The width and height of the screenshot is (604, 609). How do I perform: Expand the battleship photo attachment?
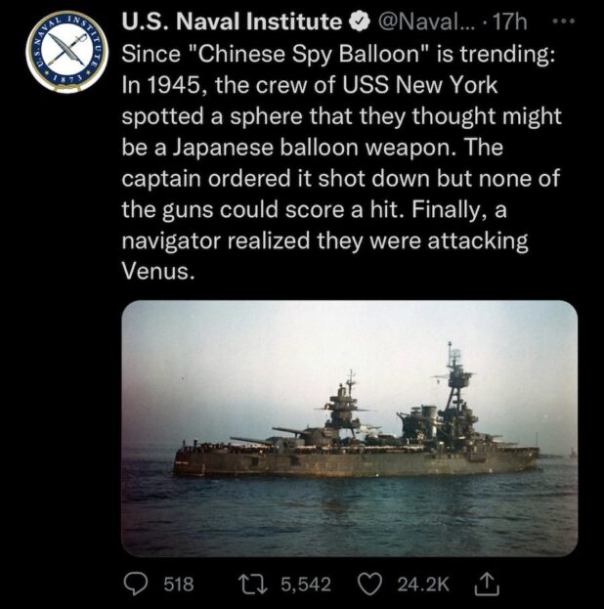pyautogui.click(x=349, y=428)
